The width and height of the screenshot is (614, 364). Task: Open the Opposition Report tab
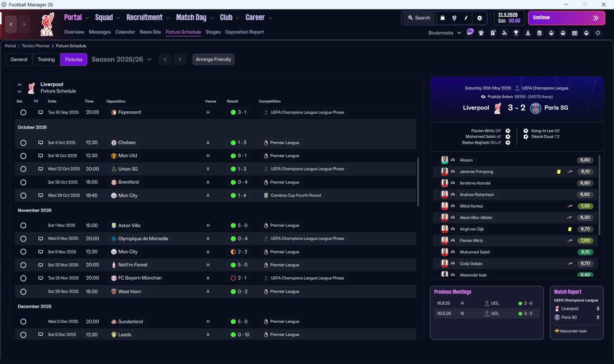tap(244, 32)
